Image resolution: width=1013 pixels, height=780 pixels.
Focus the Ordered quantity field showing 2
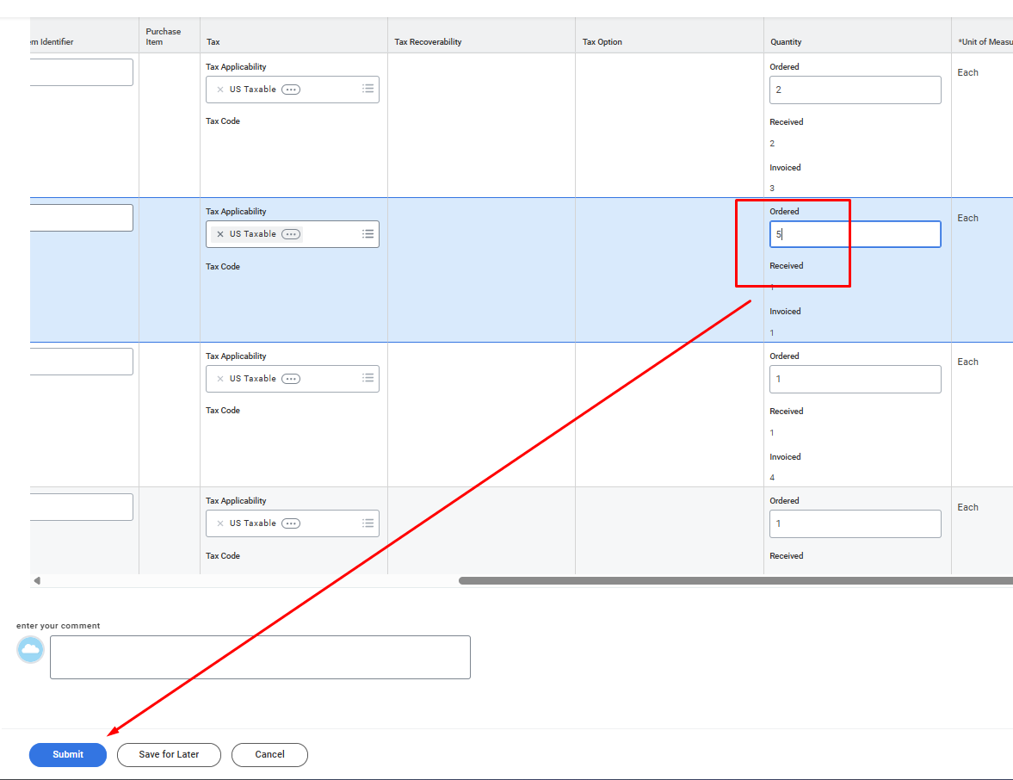click(855, 90)
